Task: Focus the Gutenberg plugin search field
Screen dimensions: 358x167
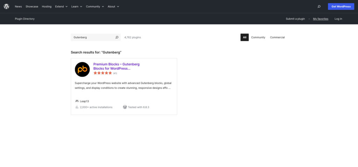Action: pyautogui.click(x=93, y=37)
